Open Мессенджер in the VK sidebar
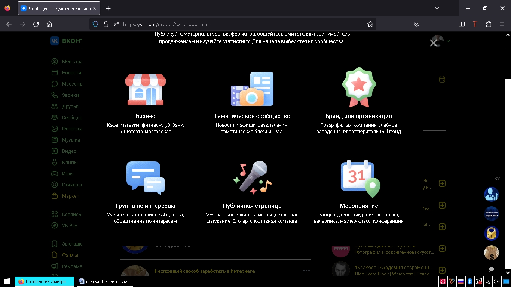 [66, 84]
